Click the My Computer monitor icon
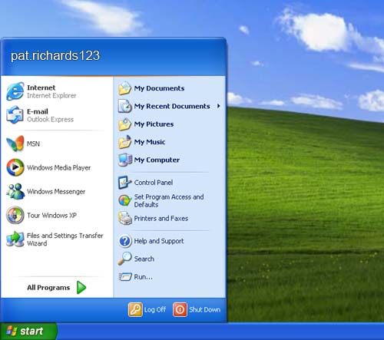 coord(125,160)
